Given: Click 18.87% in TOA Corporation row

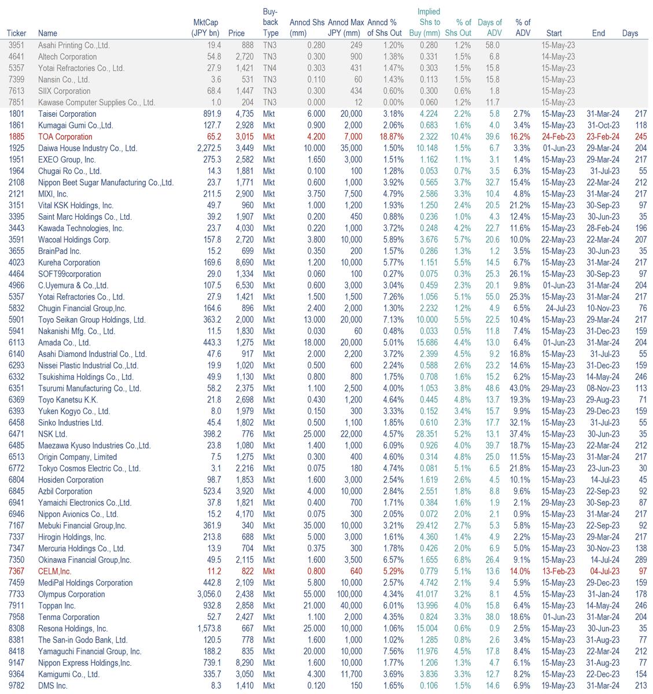Looking at the screenshot, I should tap(392, 137).
